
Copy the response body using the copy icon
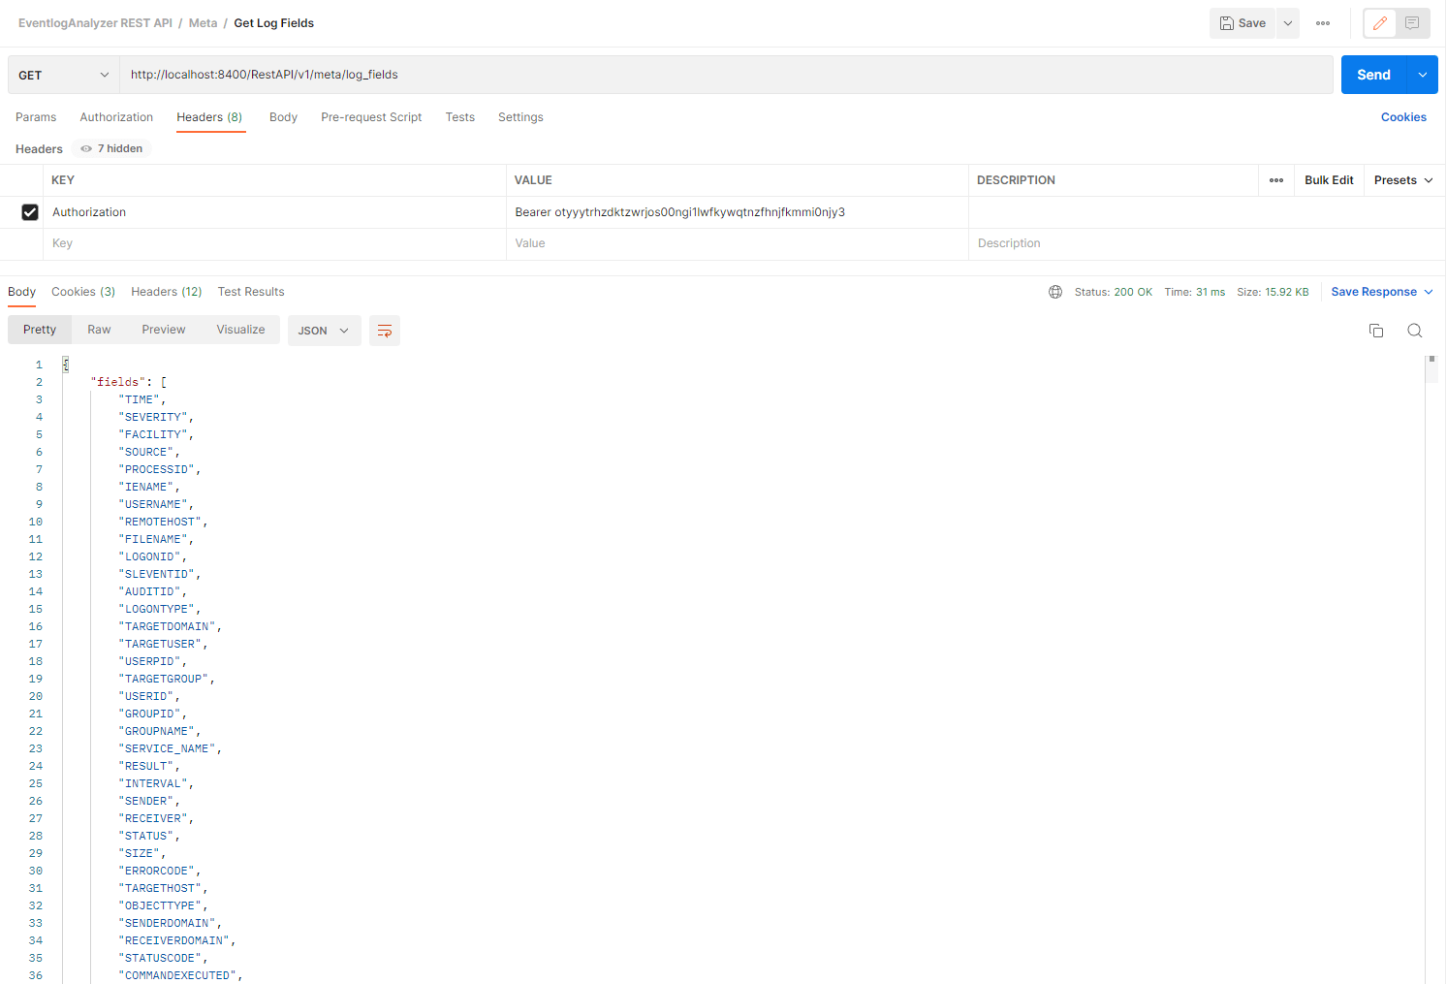pyautogui.click(x=1375, y=330)
